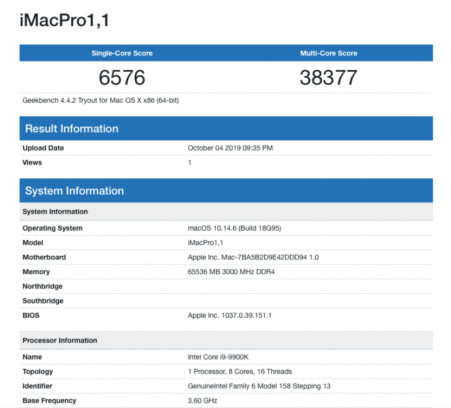Click the Upload Date label
The width and height of the screenshot is (451, 408).
(43, 148)
